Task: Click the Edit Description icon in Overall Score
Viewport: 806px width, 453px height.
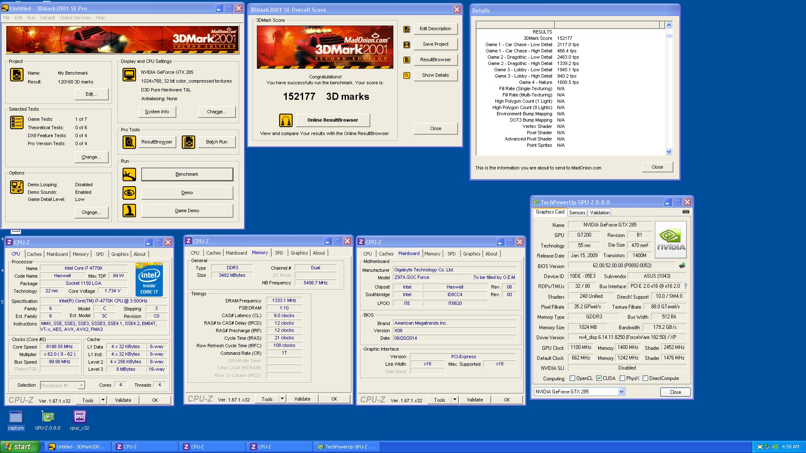Action: pos(407,29)
